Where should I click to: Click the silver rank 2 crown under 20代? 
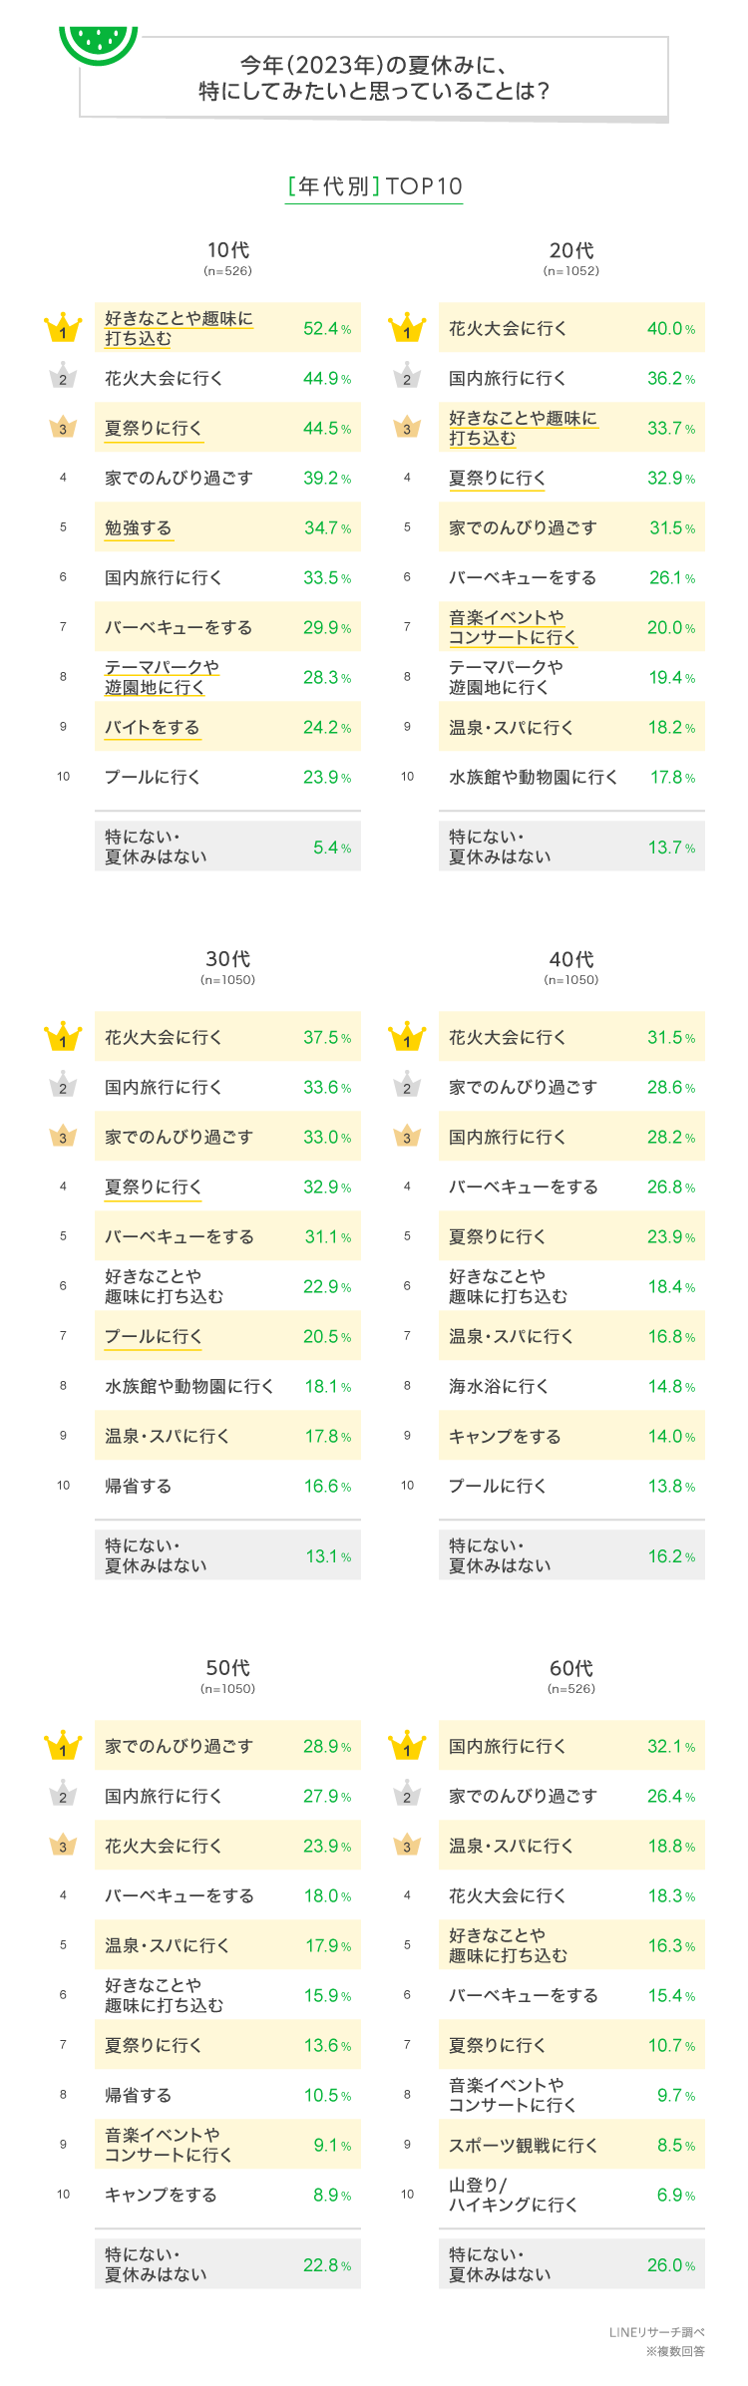(x=407, y=379)
